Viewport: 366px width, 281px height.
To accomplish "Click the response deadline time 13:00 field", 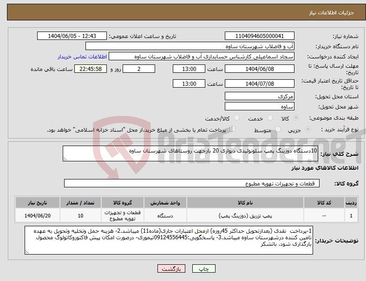I will click(x=189, y=69).
